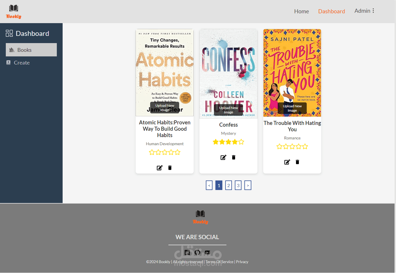This screenshot has width=396, height=273.
Task: Click the 'WE ARE SOCIAL' heading
Action: pos(197,237)
